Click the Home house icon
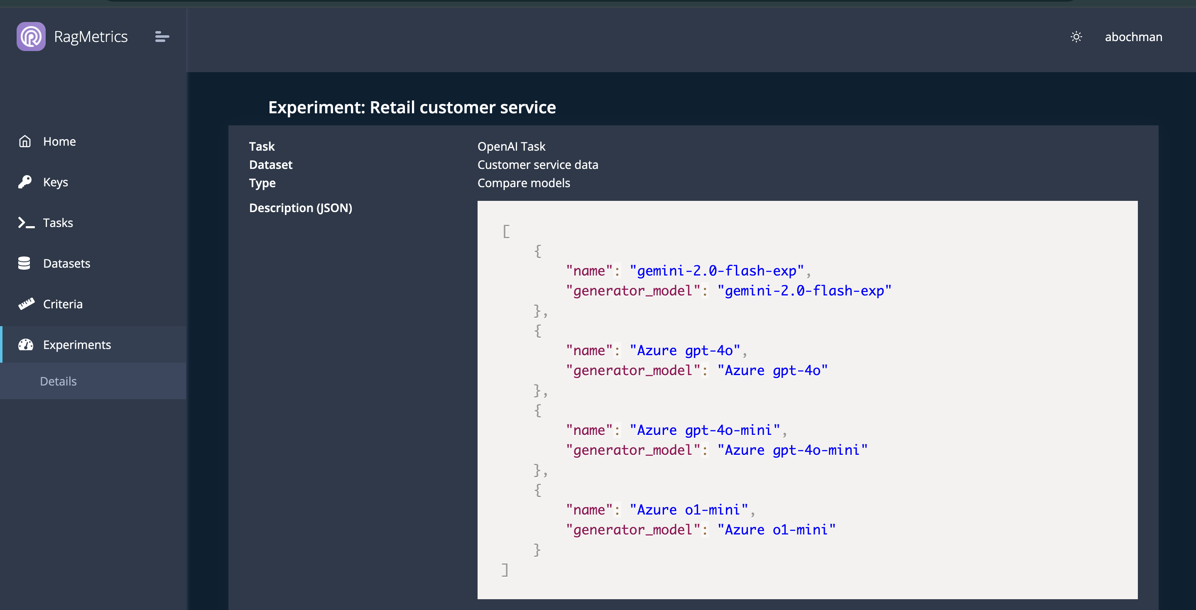This screenshot has height=610, width=1196. click(25, 141)
